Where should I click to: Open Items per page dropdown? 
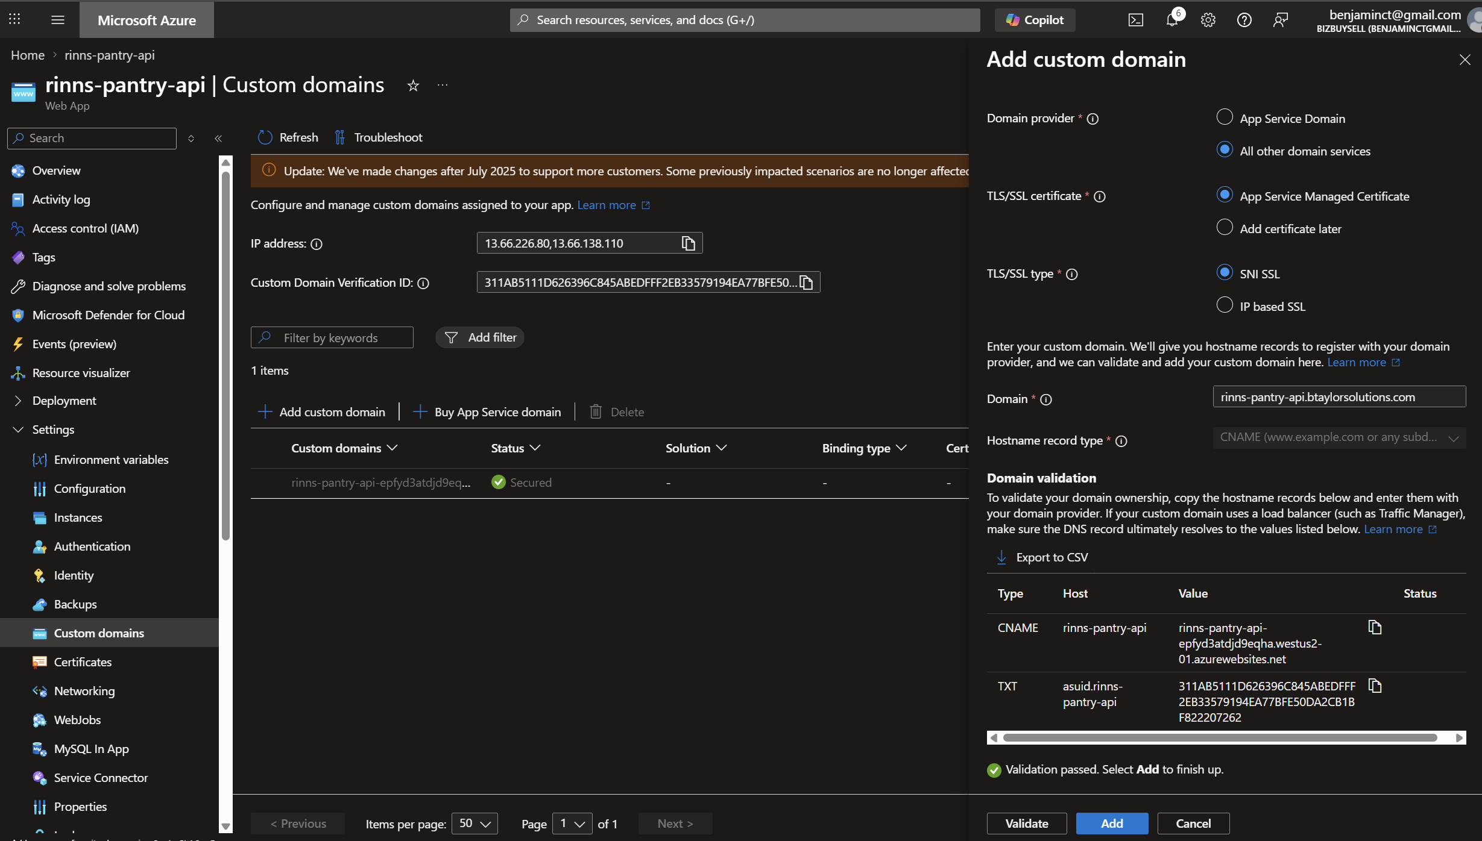coord(475,824)
